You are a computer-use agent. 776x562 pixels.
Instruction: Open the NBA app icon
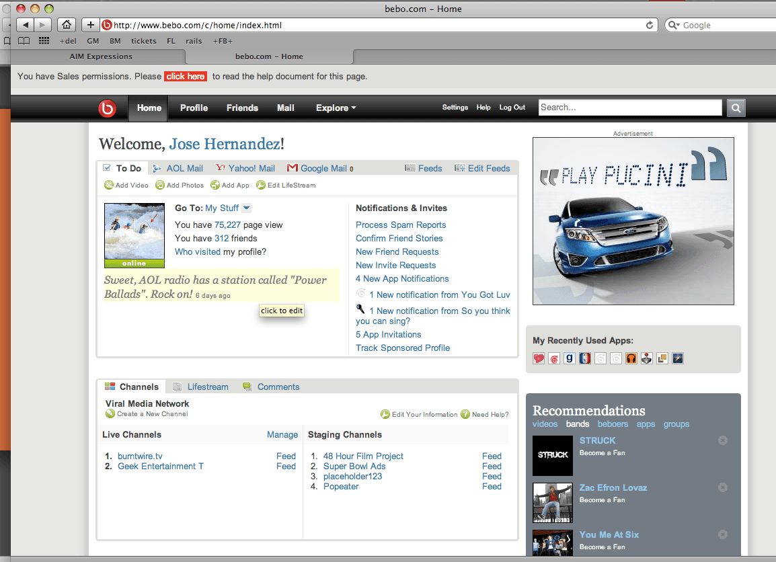click(x=585, y=359)
